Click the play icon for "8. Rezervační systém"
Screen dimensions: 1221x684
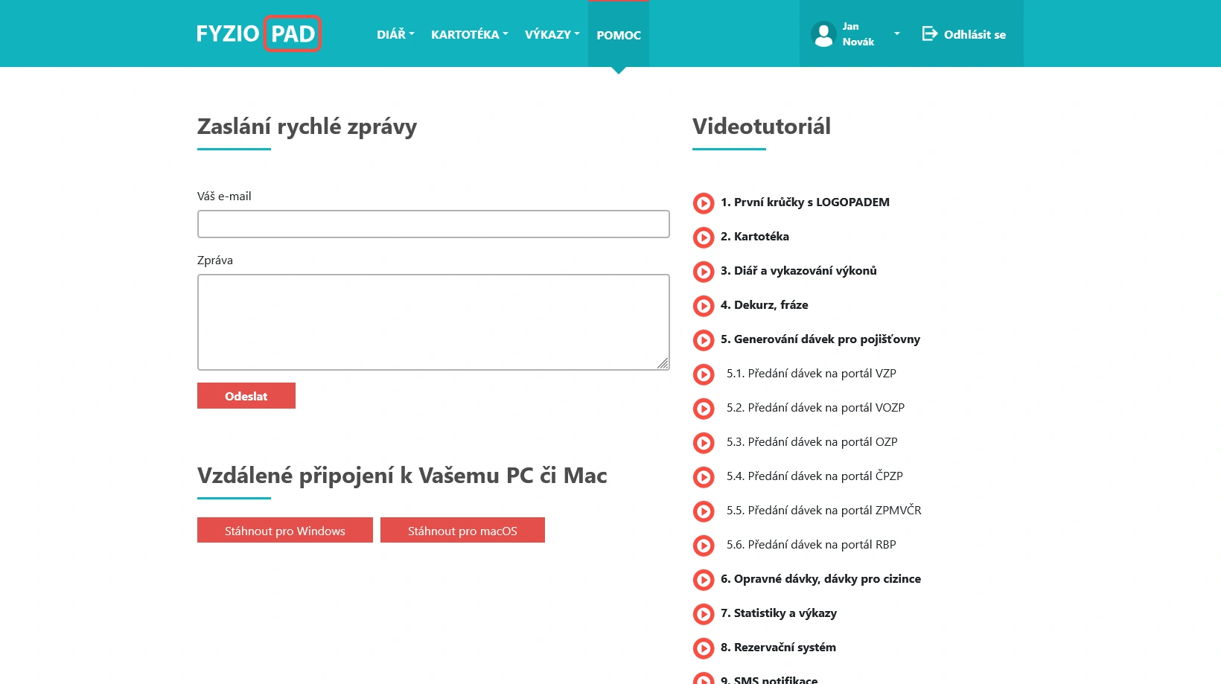tap(704, 648)
